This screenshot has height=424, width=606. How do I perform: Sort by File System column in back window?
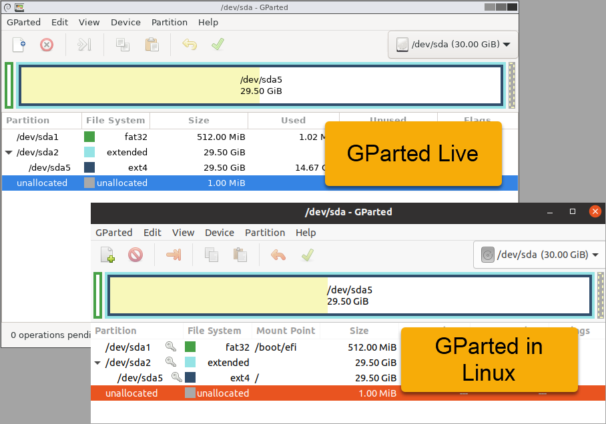pyautogui.click(x=115, y=121)
